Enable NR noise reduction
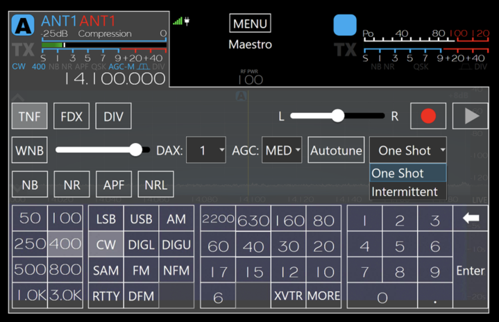Image resolution: width=499 pixels, height=322 pixels. 72,185
